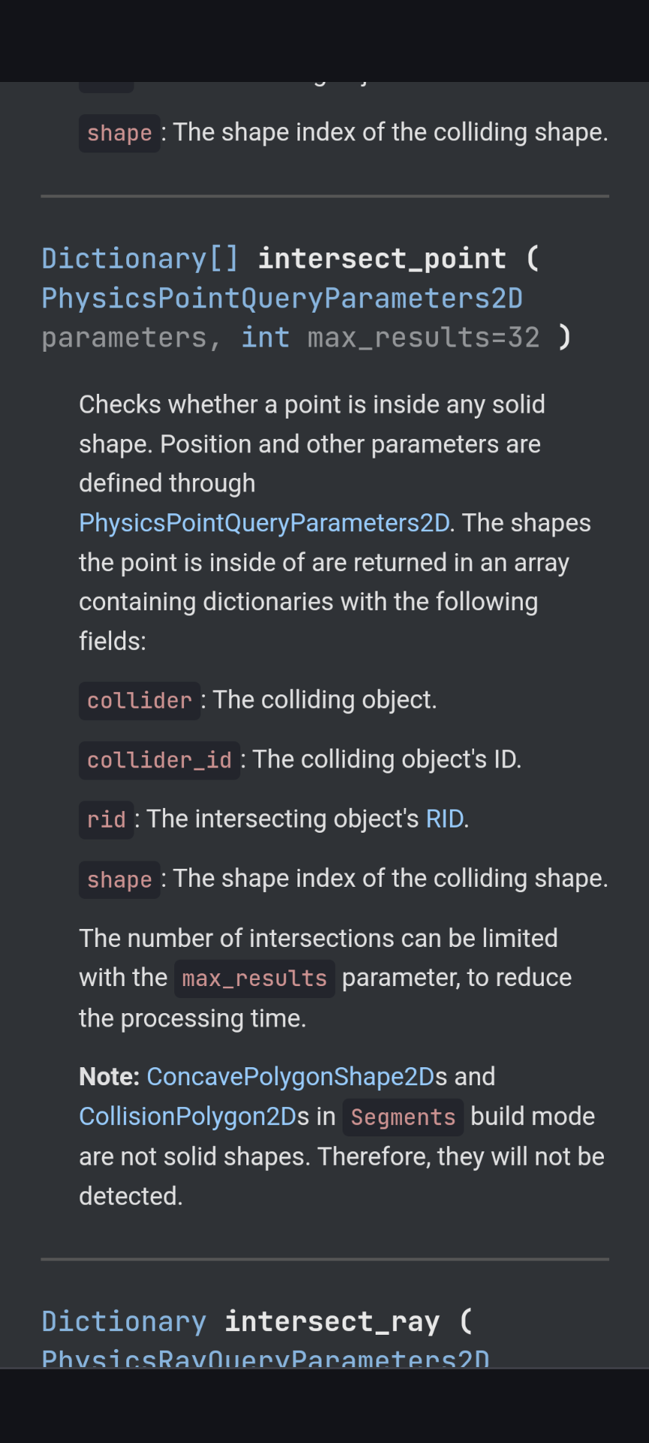Click Dictionary return type of intersect_ray
The image size is (649, 1443).
click(124, 1321)
